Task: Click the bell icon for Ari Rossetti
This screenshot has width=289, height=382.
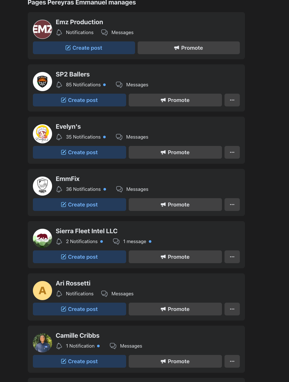Action: tap(59, 294)
